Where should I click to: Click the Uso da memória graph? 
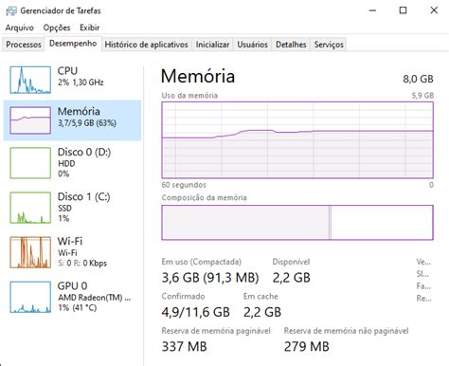(x=297, y=140)
